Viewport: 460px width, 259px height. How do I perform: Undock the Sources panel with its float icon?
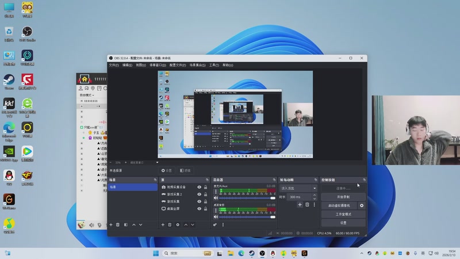tap(207, 180)
